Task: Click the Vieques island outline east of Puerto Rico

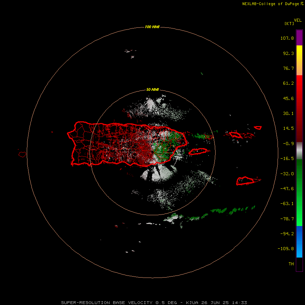Action: point(199,151)
